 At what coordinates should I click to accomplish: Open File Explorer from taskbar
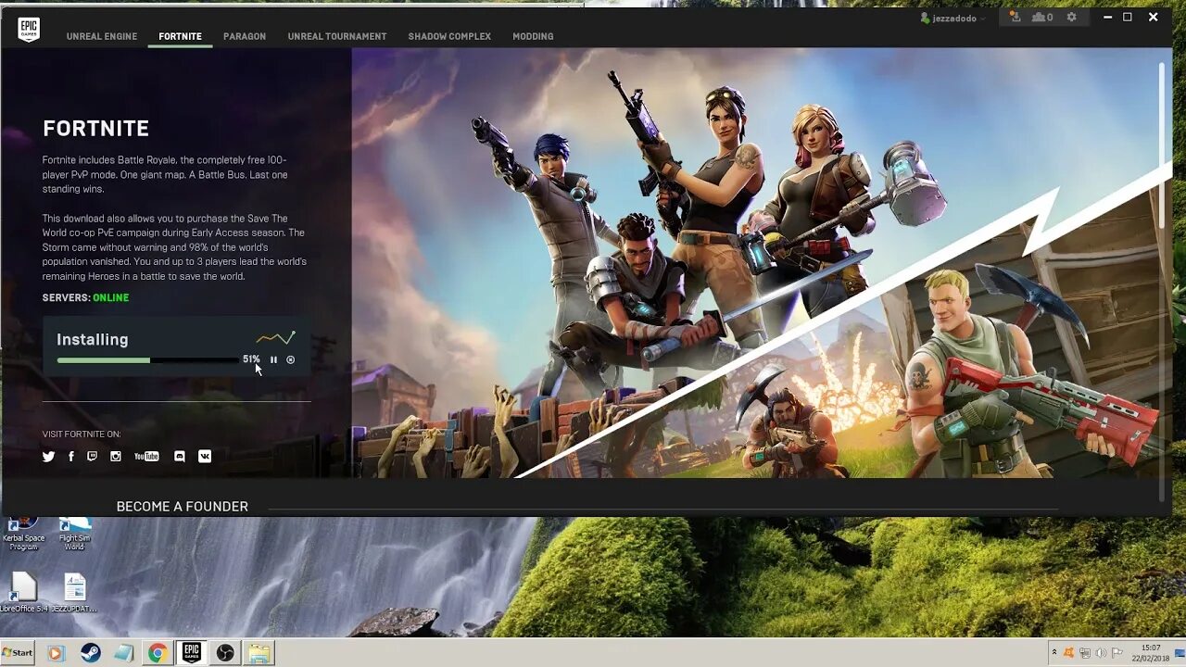click(x=259, y=653)
